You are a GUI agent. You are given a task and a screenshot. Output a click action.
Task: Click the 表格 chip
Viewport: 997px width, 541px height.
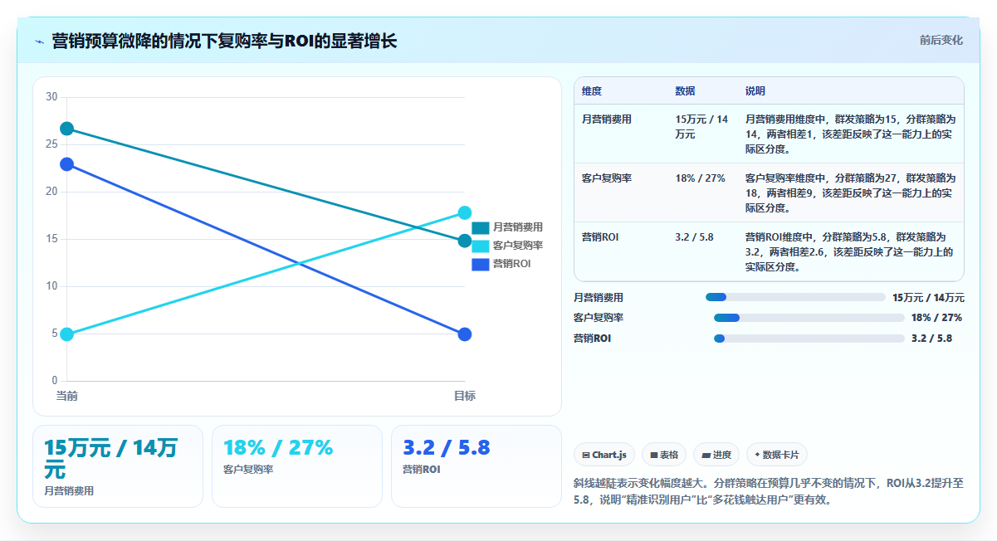[x=664, y=455]
